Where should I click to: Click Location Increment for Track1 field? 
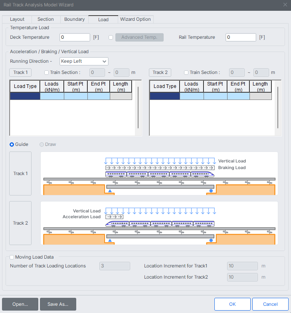(x=242, y=266)
